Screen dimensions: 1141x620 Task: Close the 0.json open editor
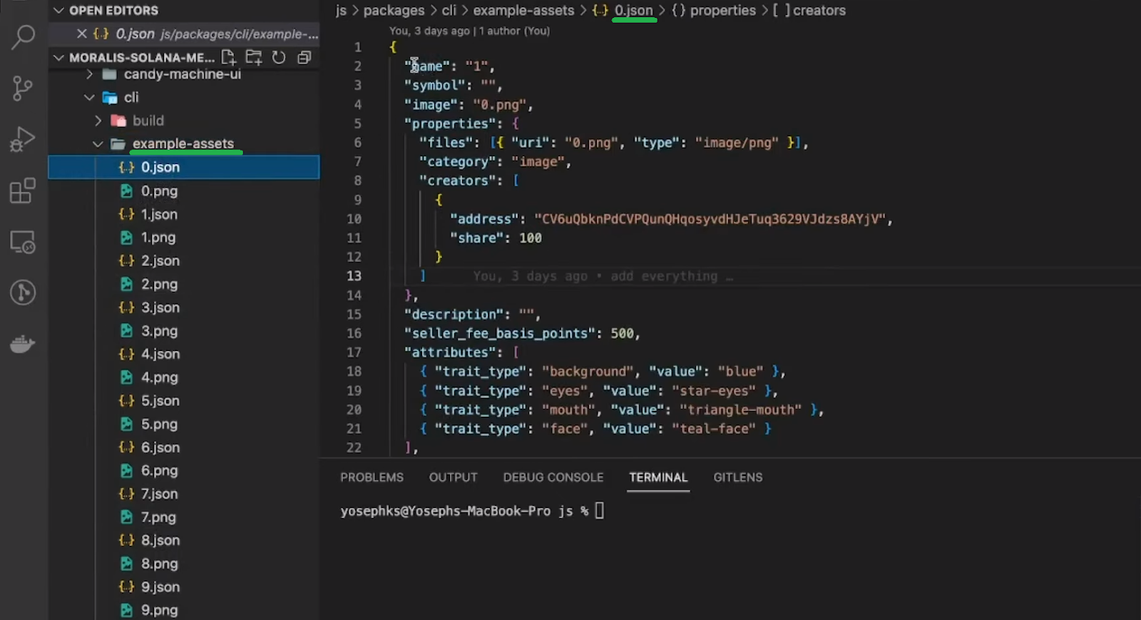pos(82,34)
